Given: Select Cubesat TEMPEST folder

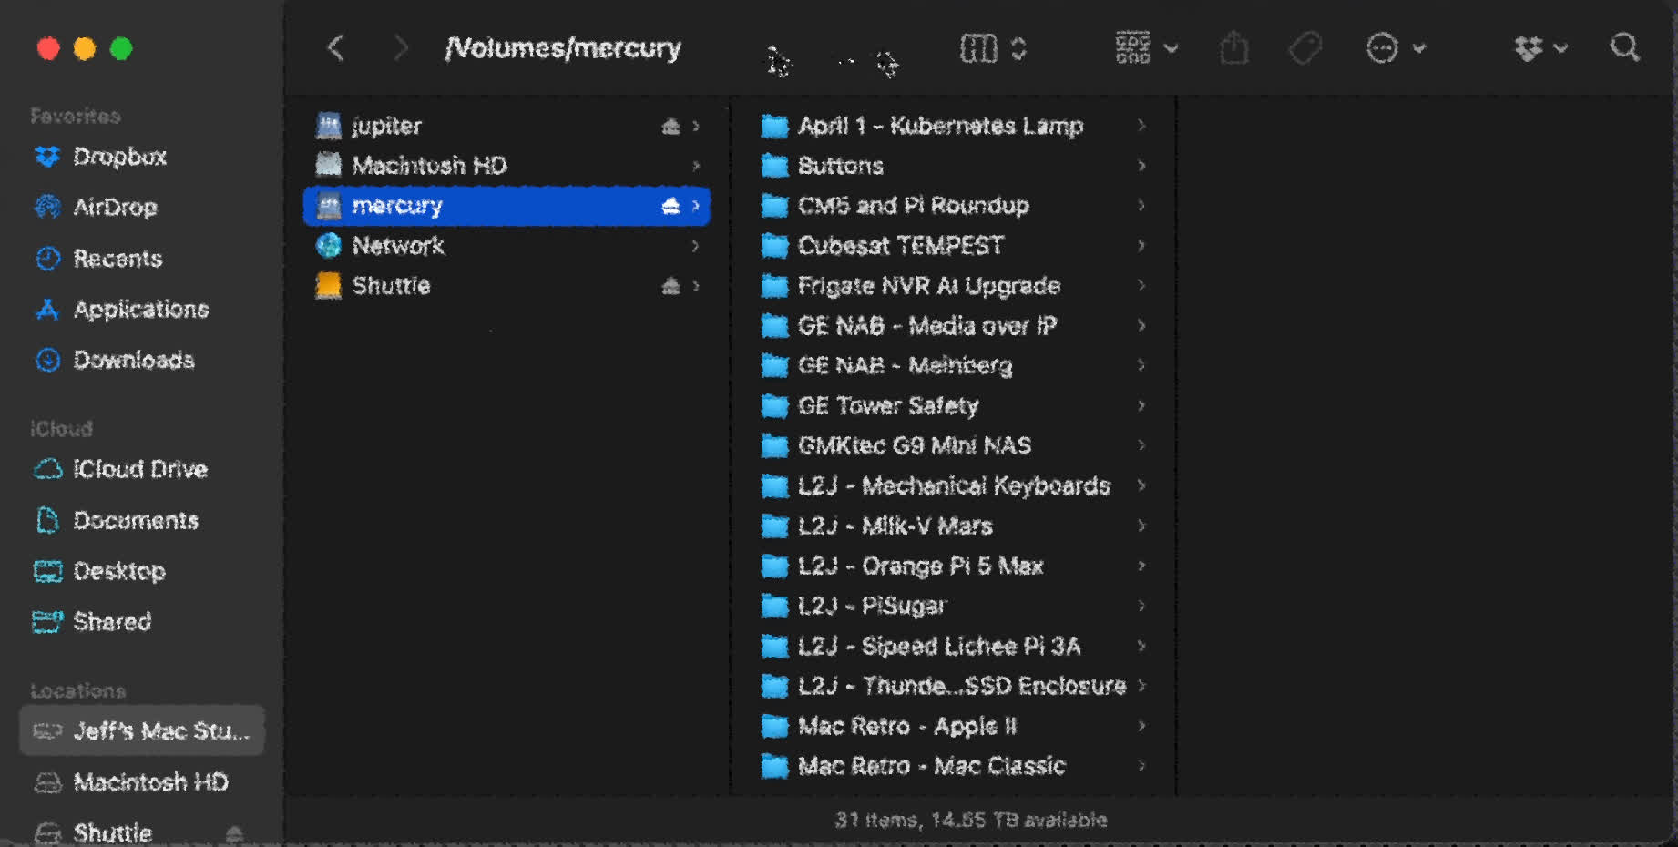Looking at the screenshot, I should [x=953, y=246].
